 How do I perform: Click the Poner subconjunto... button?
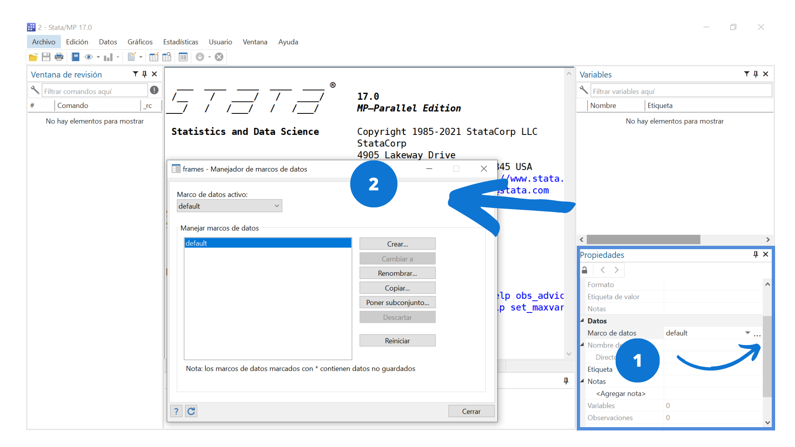[397, 303]
